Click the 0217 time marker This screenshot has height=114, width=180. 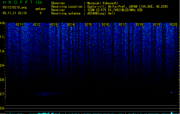122,25
